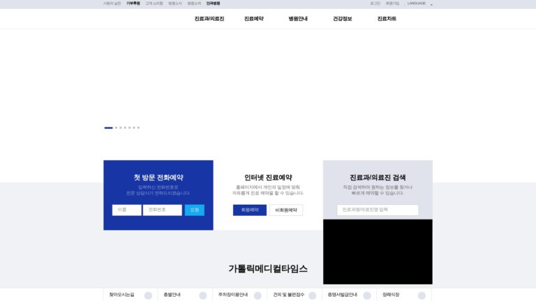
Task: Click the 로그인 link
Action: (375, 3)
